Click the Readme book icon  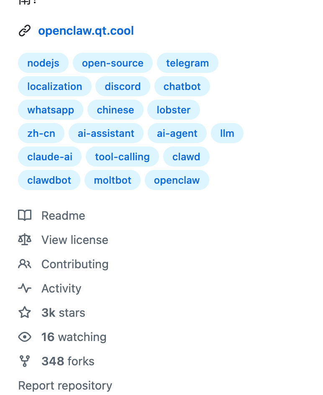click(25, 215)
